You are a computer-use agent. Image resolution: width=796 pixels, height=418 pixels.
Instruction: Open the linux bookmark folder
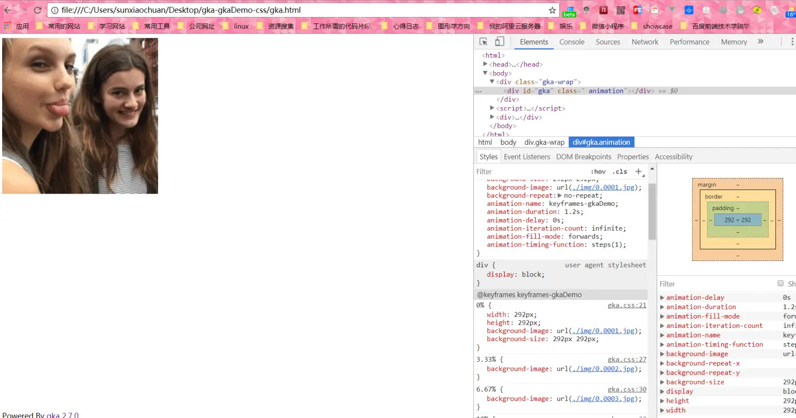coord(236,26)
